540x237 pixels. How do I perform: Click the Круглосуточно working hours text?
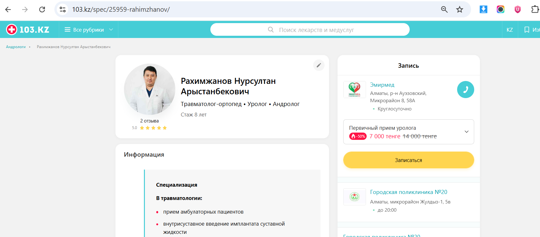394,109
